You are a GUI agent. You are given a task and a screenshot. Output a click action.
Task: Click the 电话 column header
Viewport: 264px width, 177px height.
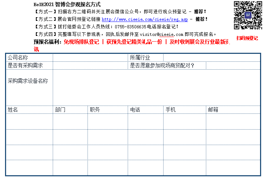[x=135, y=110]
